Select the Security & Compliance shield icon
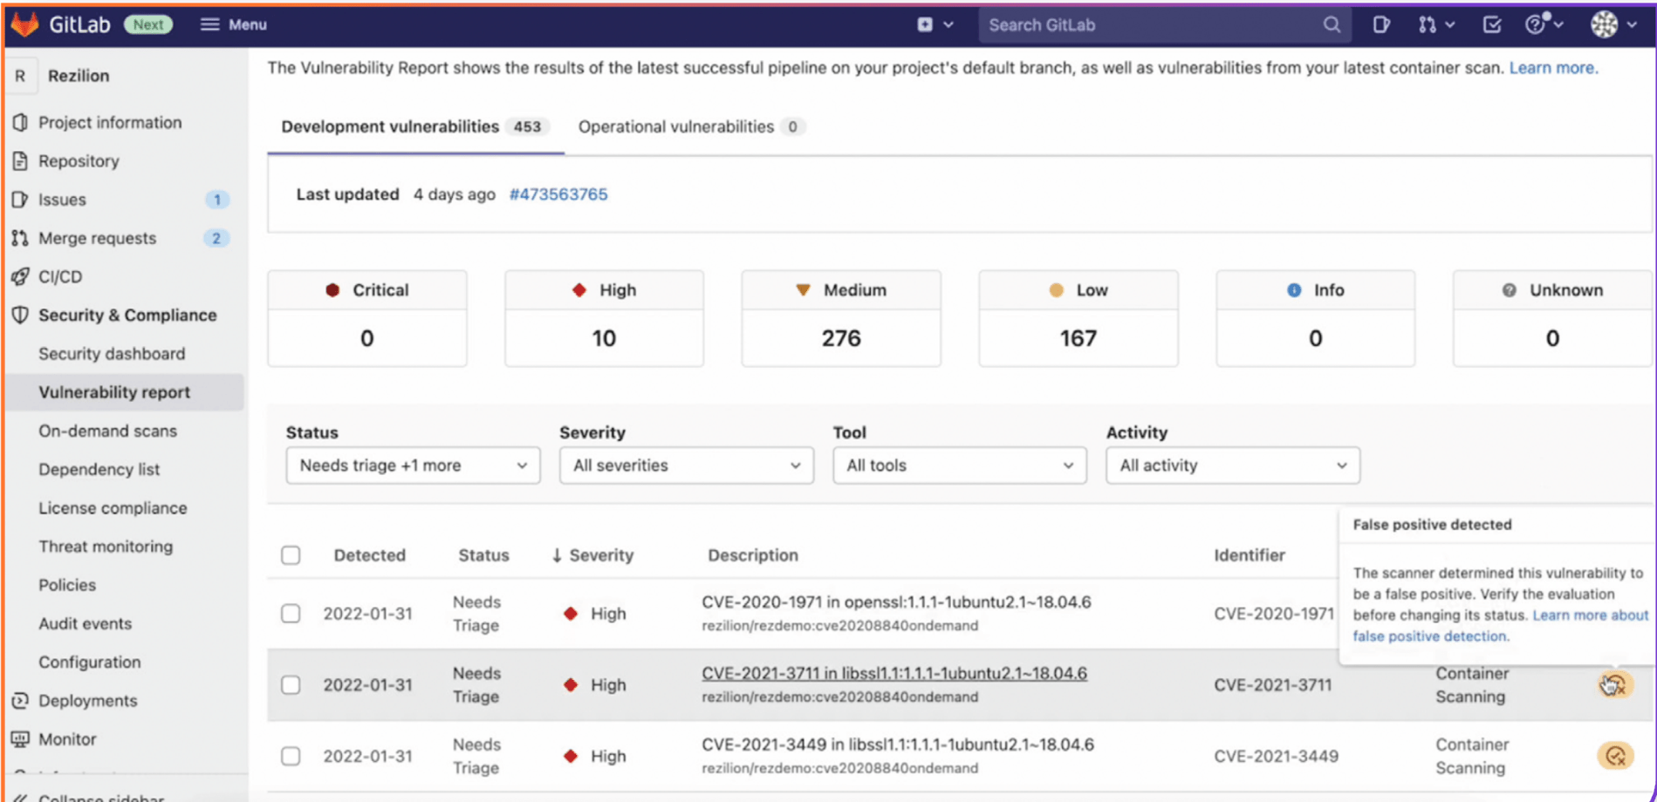1657x802 pixels. pos(22,315)
